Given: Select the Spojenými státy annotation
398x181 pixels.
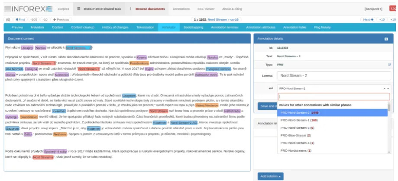Looking at the screenshot, I should 55,151.
